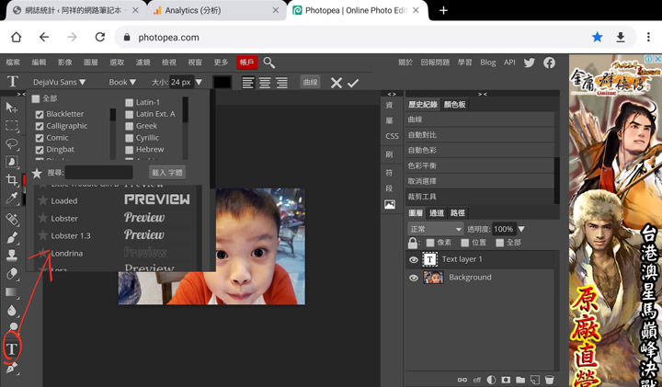Image resolution: width=662 pixels, height=387 pixels.
Task: Select the Type tool in left toolbar
Action: [12, 348]
